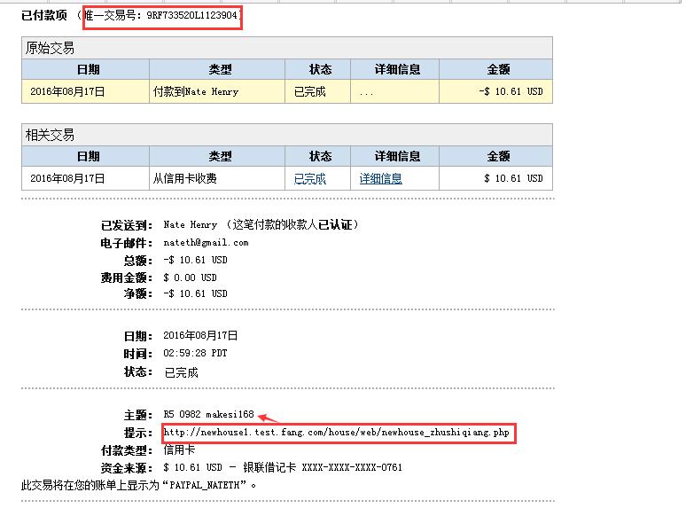Click the 已付款项 page heading

[x=44, y=17]
